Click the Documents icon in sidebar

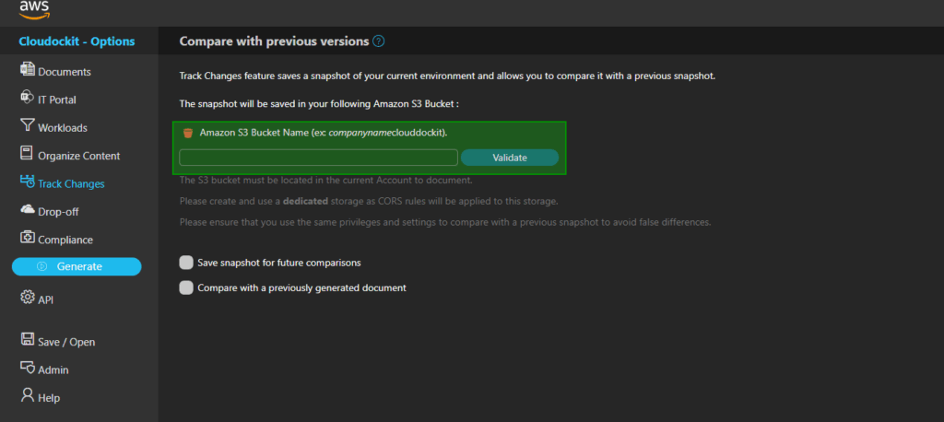pyautogui.click(x=28, y=71)
